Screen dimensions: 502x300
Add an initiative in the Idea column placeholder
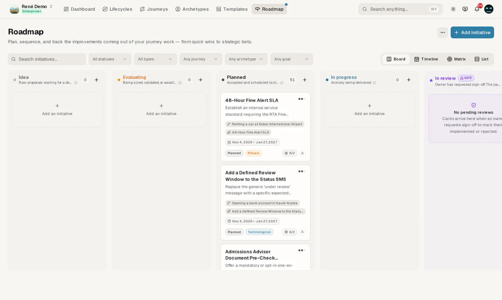click(x=57, y=110)
